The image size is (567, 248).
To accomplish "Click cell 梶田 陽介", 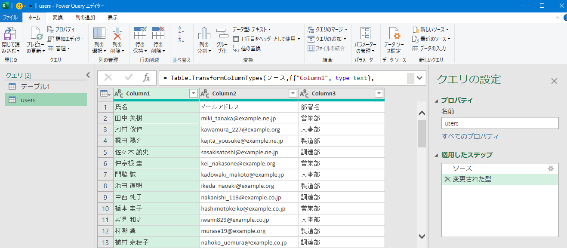I will [x=156, y=141].
